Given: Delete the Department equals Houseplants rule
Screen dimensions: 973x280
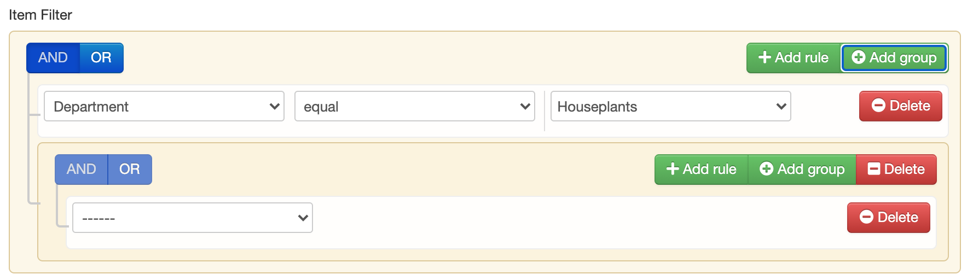Looking at the screenshot, I should click(x=900, y=106).
